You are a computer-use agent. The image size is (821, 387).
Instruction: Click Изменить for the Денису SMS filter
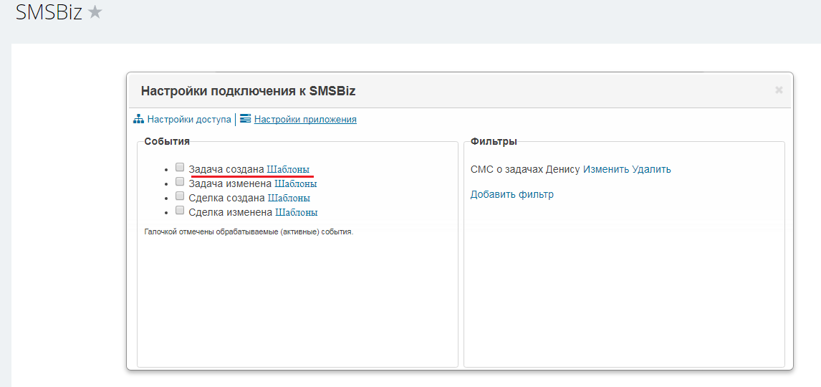point(606,169)
